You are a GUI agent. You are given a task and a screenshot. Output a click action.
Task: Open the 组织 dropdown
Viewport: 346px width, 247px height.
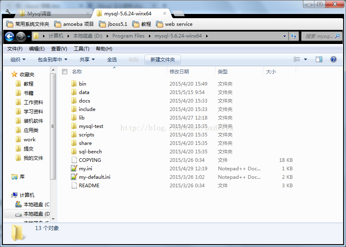pyautogui.click(x=18, y=59)
